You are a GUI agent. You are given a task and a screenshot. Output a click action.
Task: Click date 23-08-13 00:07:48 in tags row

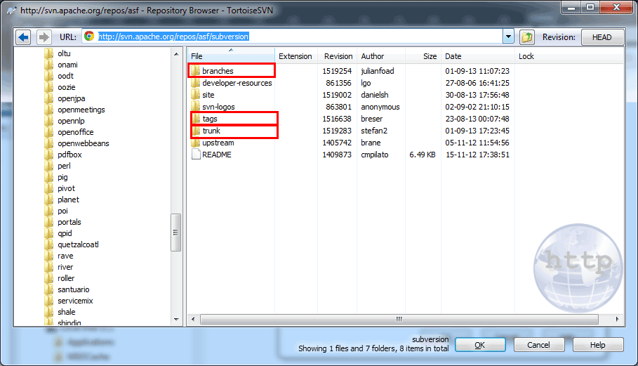pyautogui.click(x=477, y=119)
